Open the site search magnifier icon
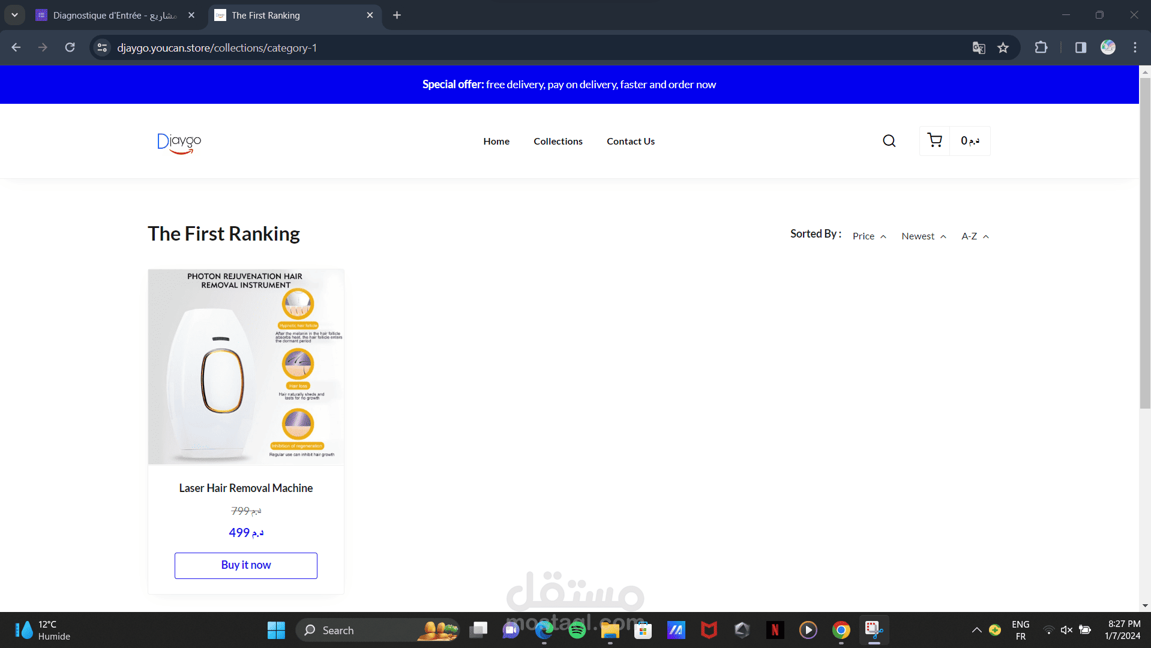This screenshot has width=1151, height=648. [889, 141]
